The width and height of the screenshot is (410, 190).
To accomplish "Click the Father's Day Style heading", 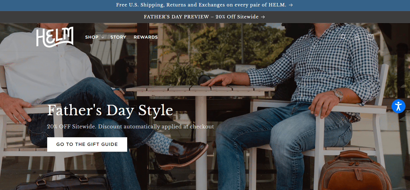I will pyautogui.click(x=110, y=110).
